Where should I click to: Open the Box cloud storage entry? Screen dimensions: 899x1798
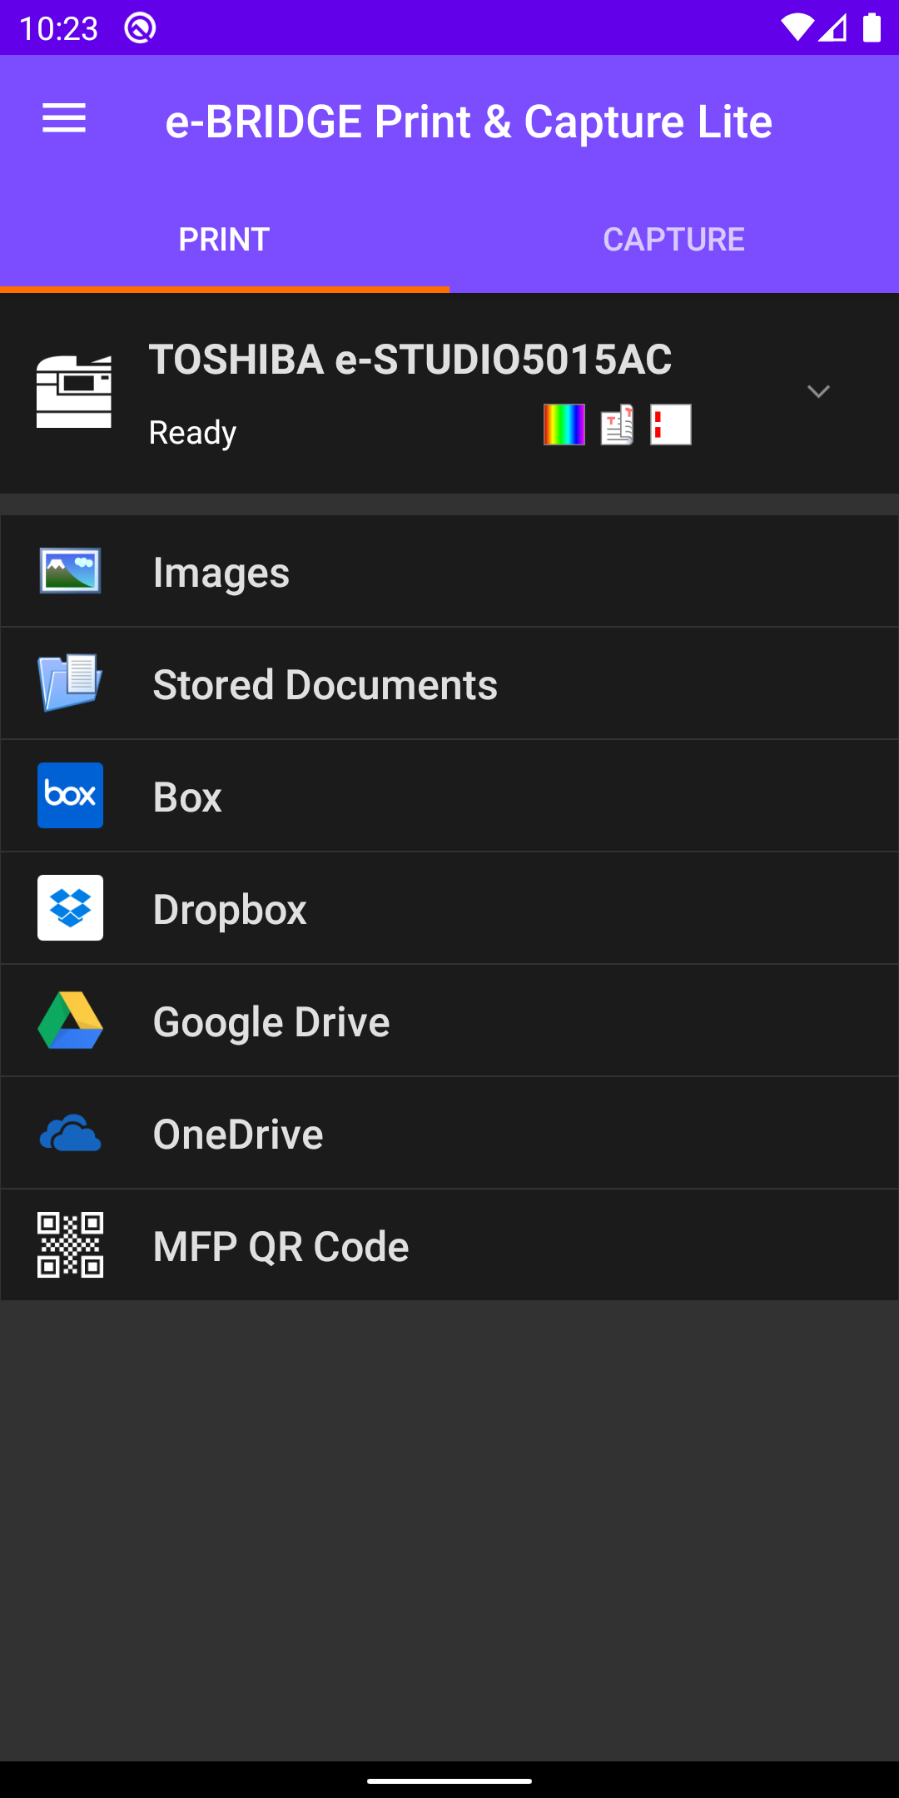449,796
